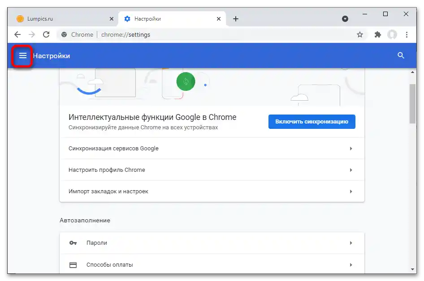Open the Extensions puzzle icon
The image size is (424, 281).
377,34
